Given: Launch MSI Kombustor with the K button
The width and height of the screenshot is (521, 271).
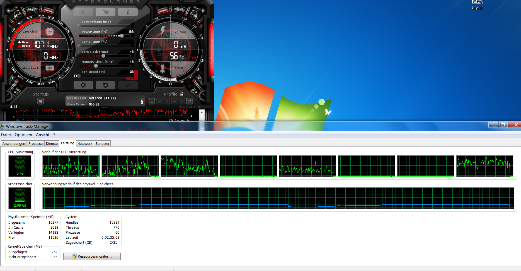Looking at the screenshot, I should click(x=83, y=12).
